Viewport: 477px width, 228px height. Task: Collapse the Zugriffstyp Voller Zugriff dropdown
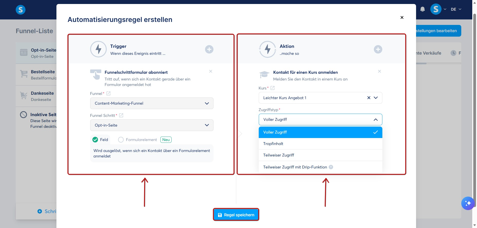coord(320,120)
